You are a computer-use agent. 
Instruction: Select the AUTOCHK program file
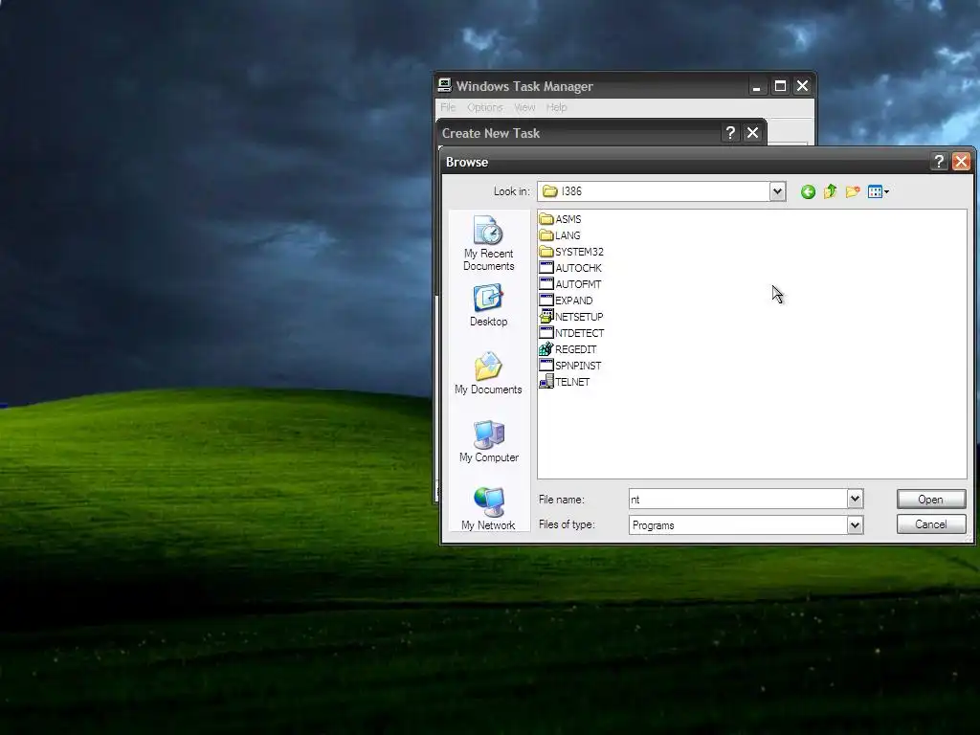click(570, 268)
